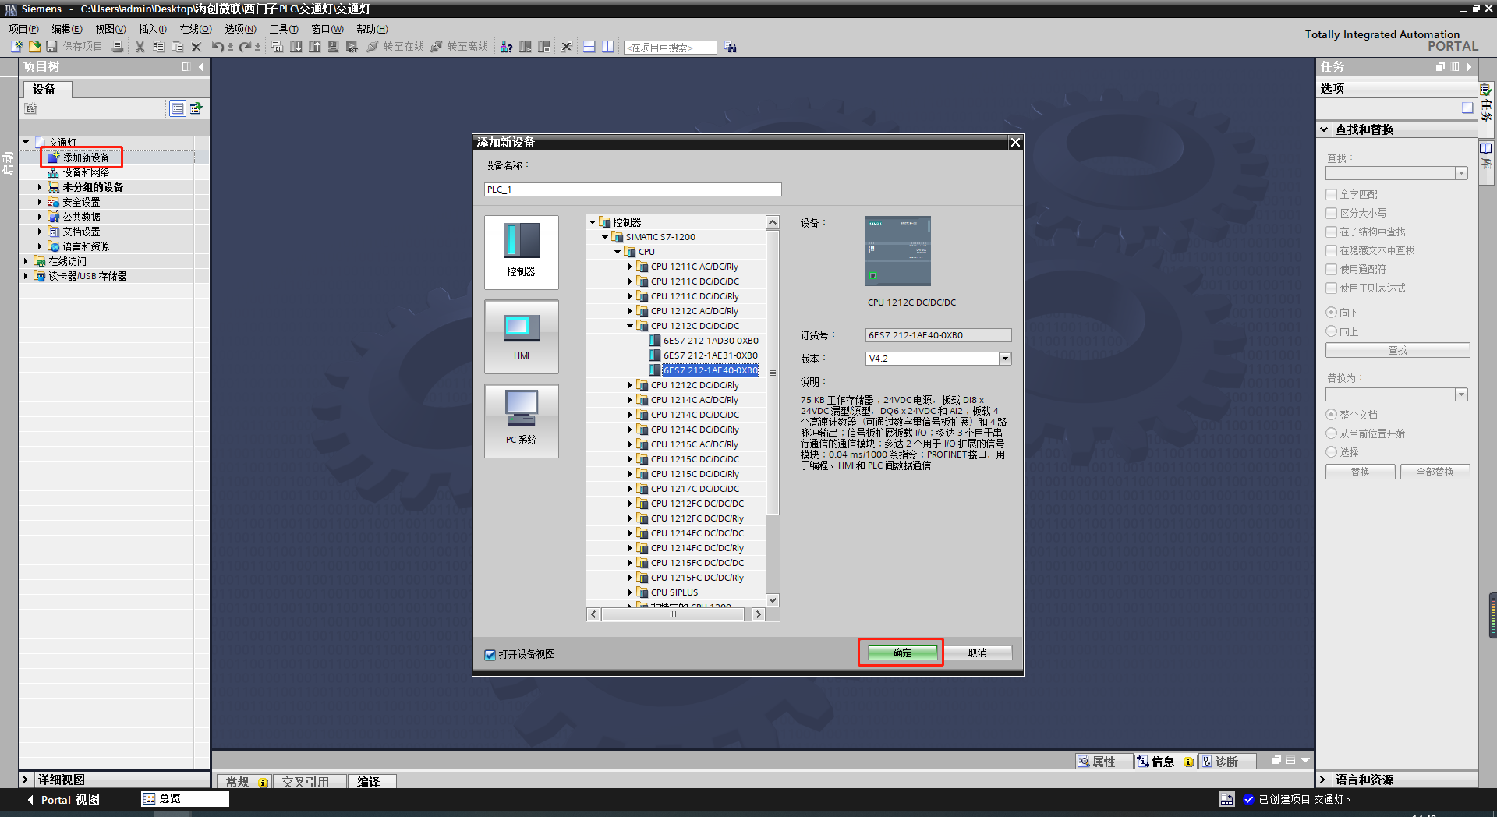Viewport: 1497px width, 817px height.
Task: Select the PC system device type
Action: tap(522, 420)
